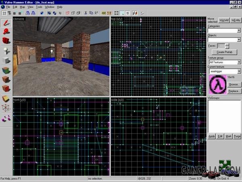Choose the Path tool
The width and height of the screenshot is (242, 182).
pyautogui.click(x=6, y=119)
